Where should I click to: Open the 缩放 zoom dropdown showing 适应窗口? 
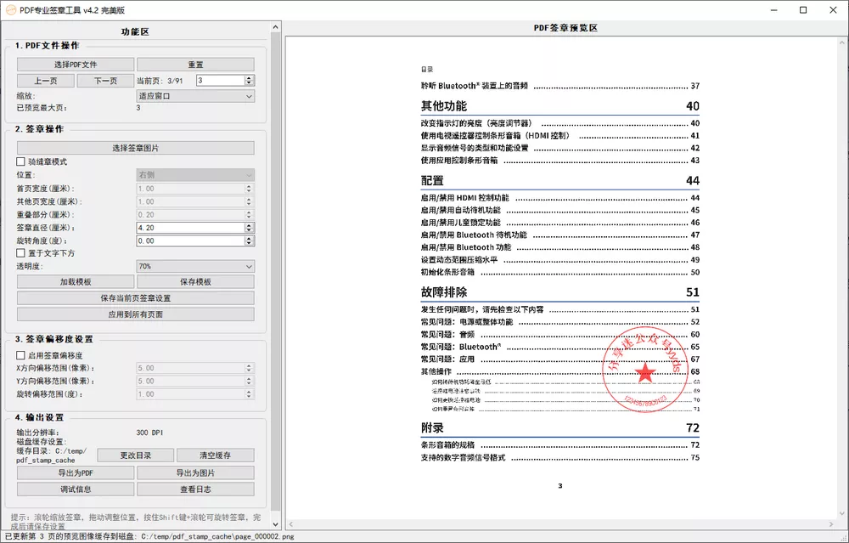pyautogui.click(x=194, y=95)
